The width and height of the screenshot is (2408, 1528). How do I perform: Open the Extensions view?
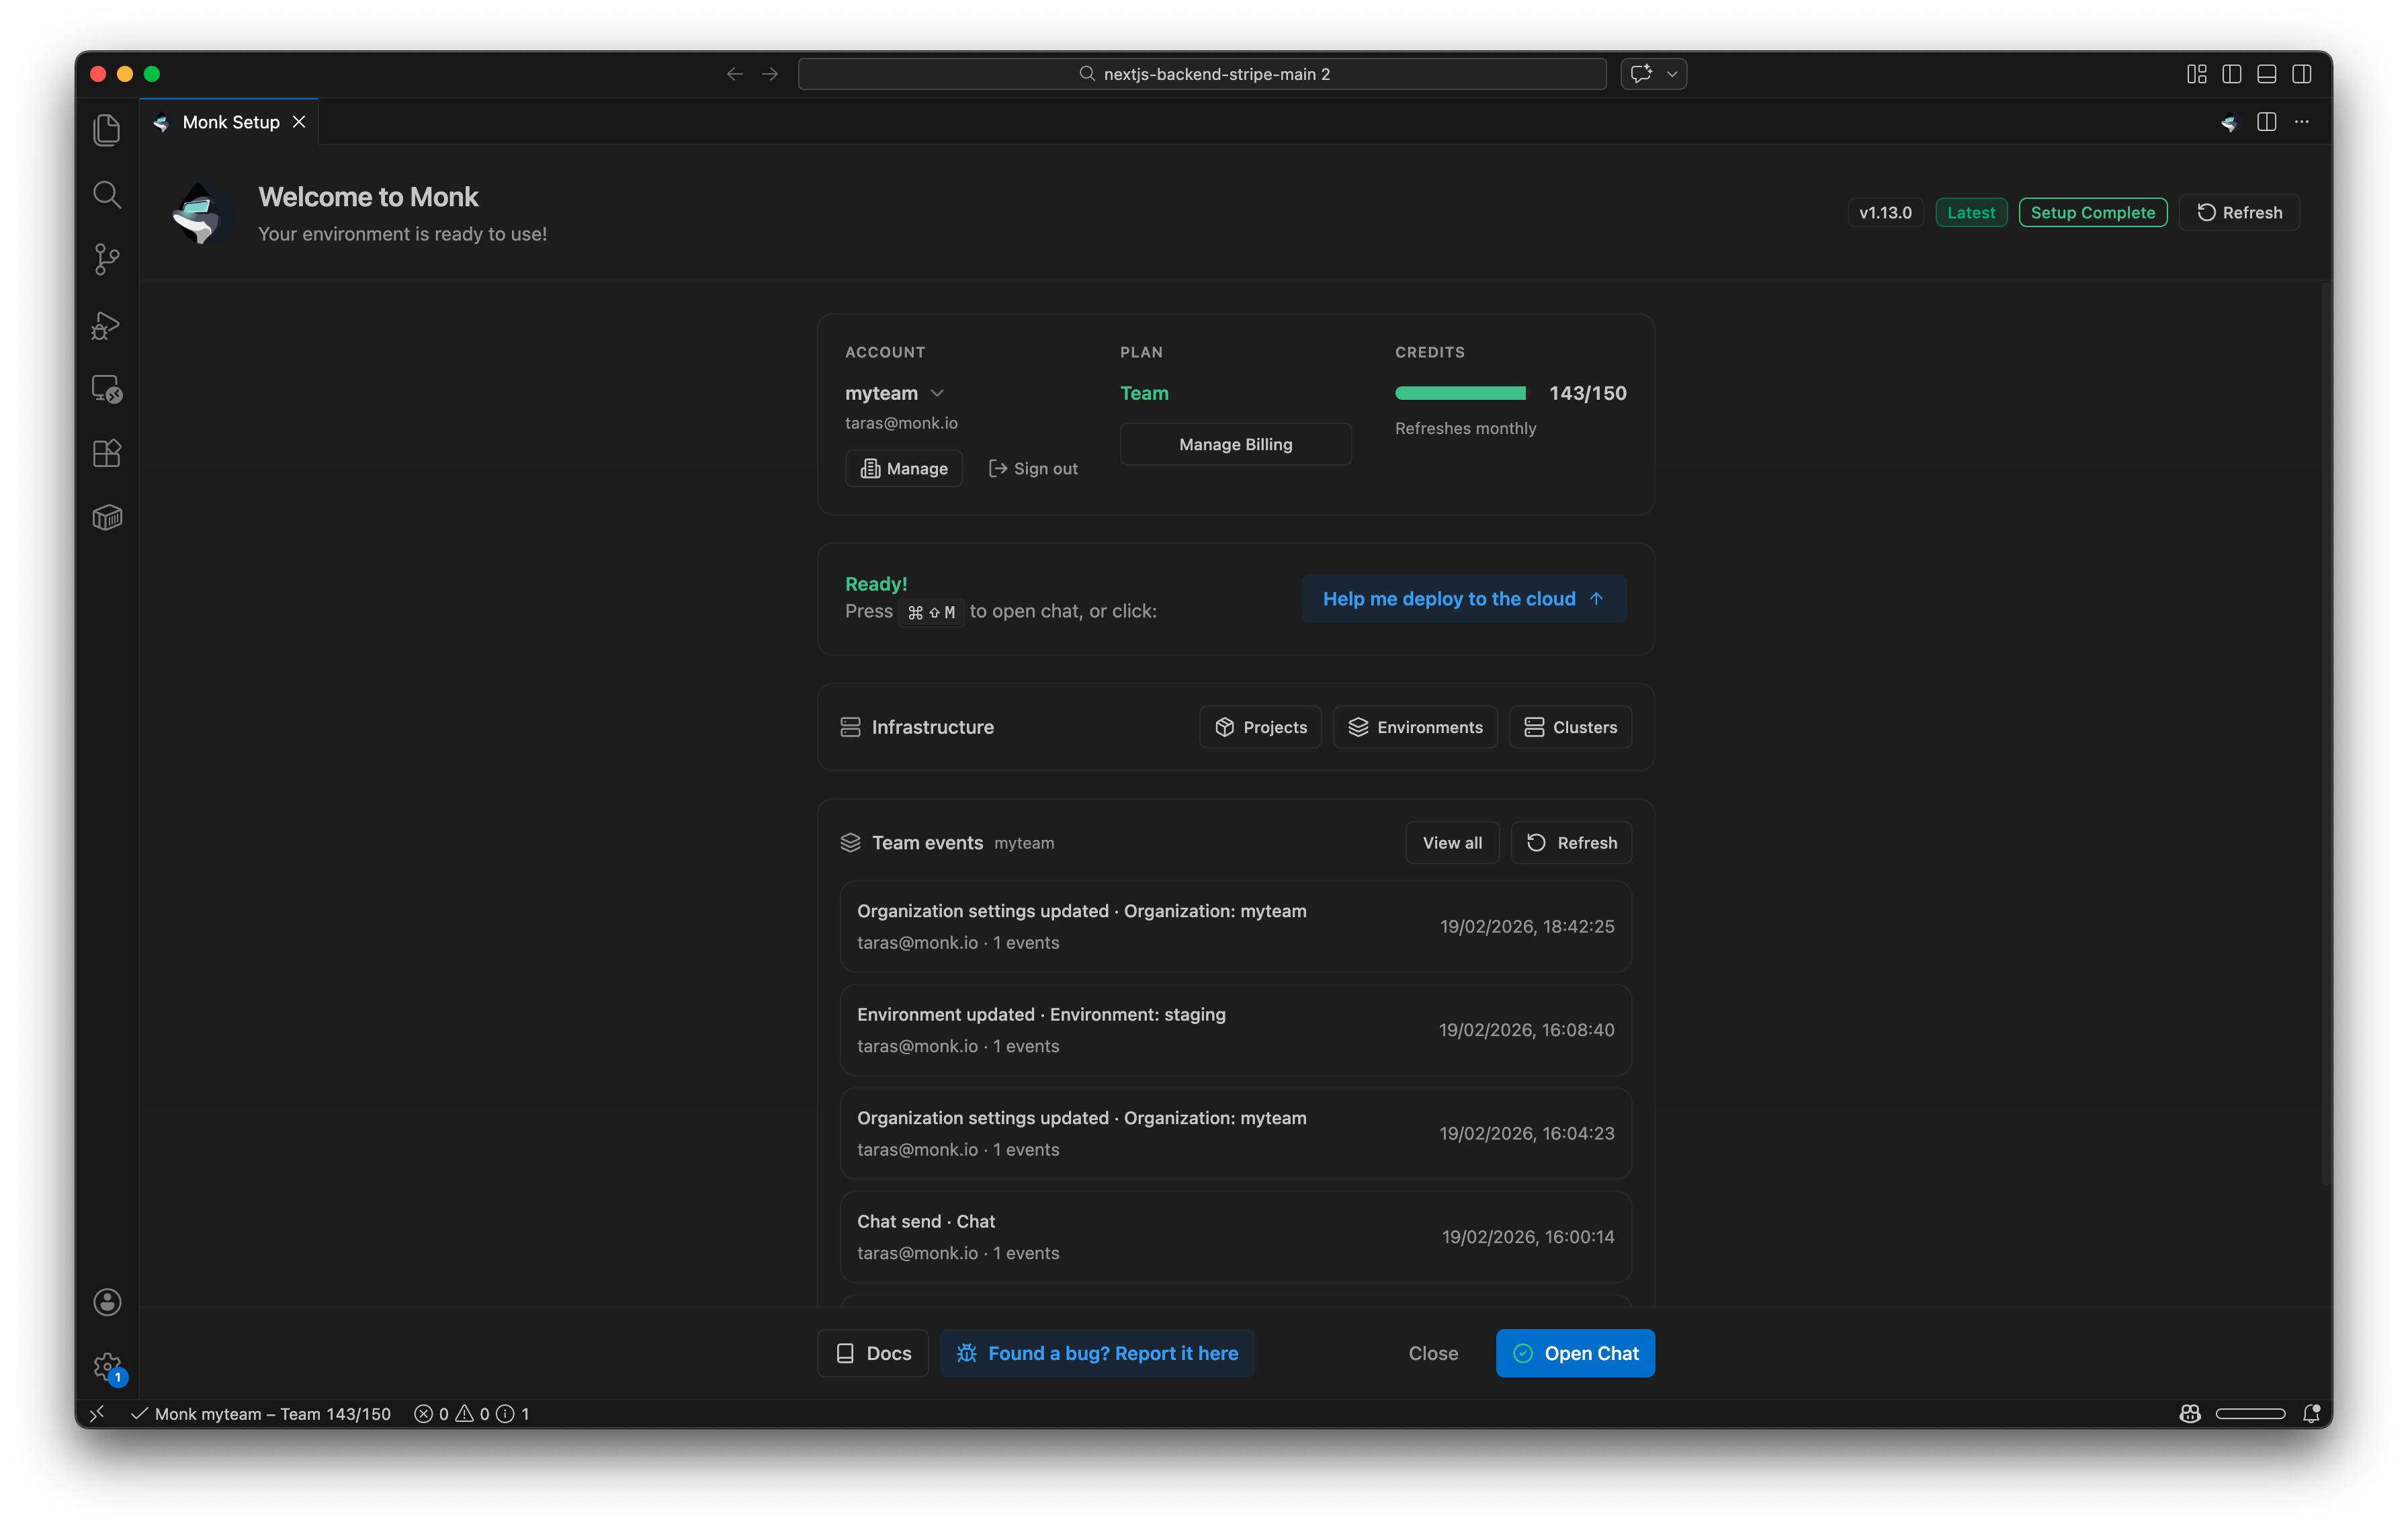pyautogui.click(x=107, y=453)
